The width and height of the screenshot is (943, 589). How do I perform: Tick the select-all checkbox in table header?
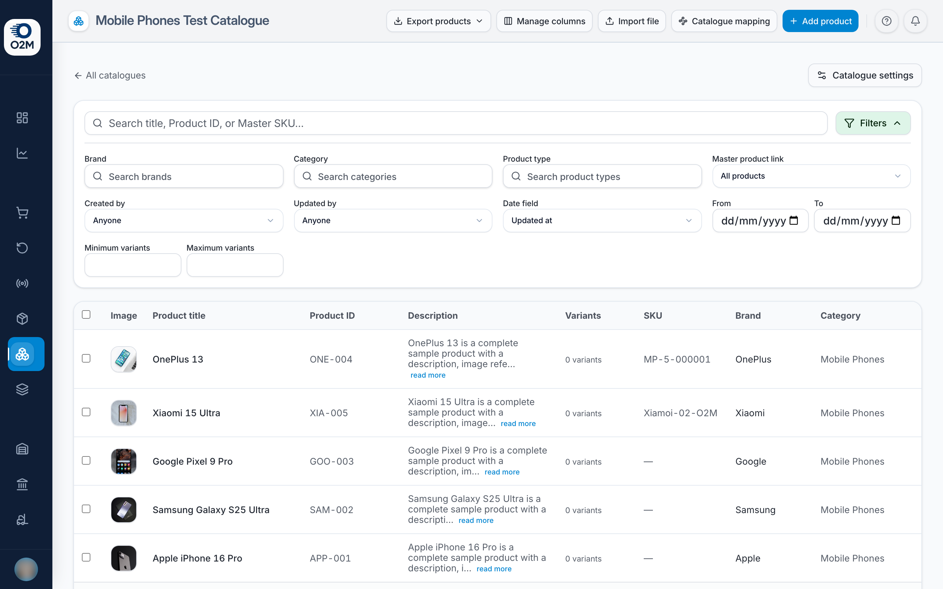click(86, 314)
